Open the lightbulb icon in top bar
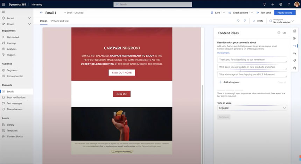 pos(264,4)
